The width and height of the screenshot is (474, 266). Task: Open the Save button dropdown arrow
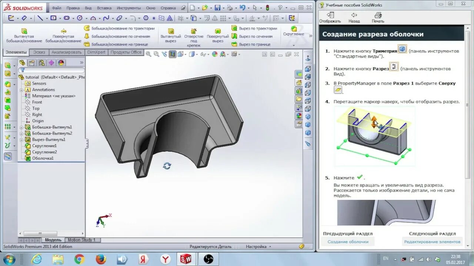coord(223,7)
